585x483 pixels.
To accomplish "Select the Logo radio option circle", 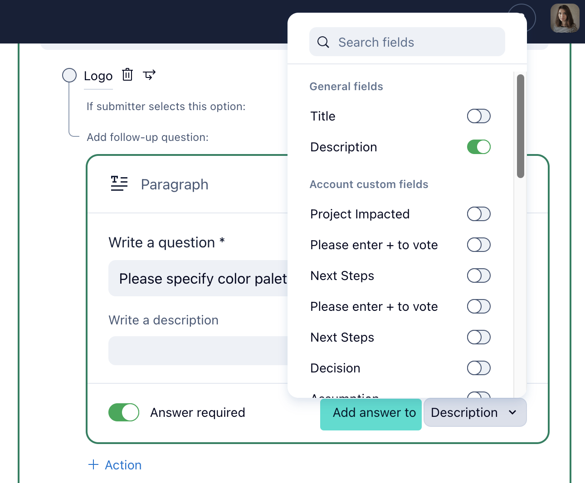I will [69, 75].
